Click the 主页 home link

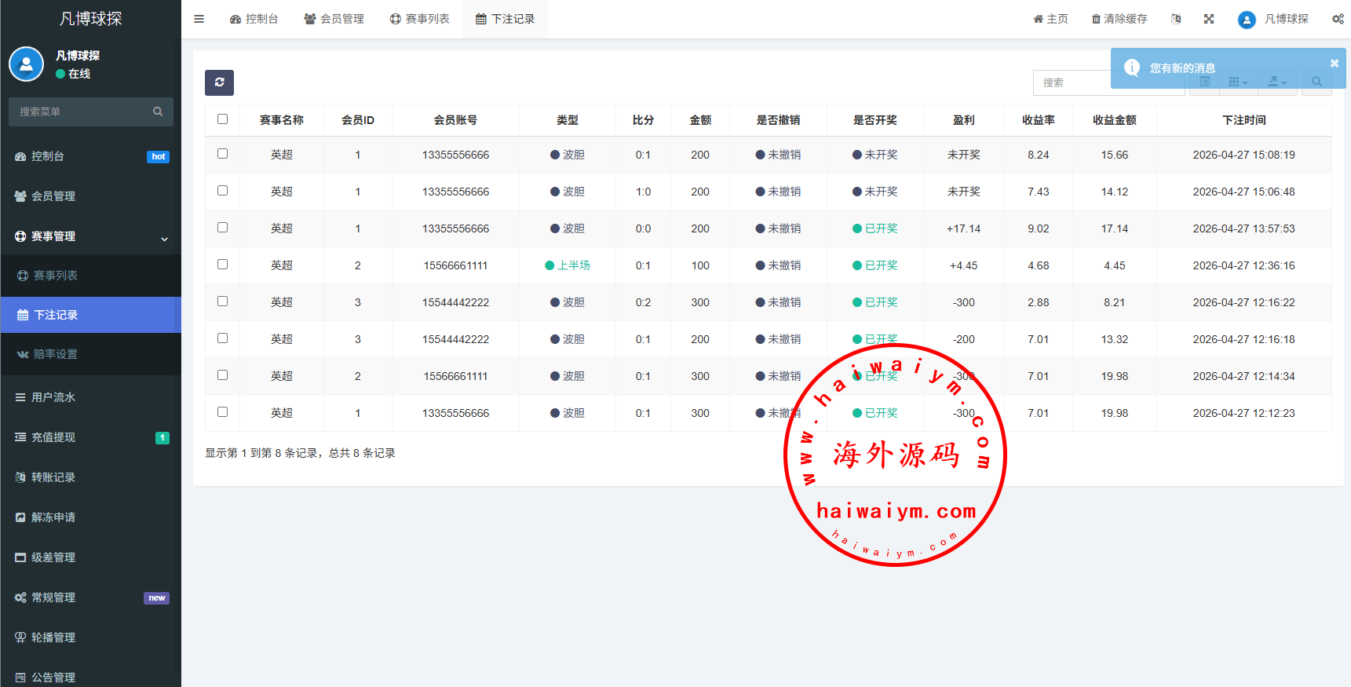tap(1050, 19)
